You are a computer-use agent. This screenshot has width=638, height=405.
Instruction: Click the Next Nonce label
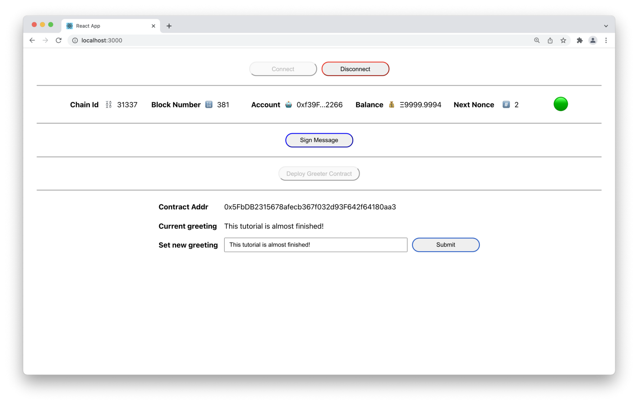(x=474, y=105)
